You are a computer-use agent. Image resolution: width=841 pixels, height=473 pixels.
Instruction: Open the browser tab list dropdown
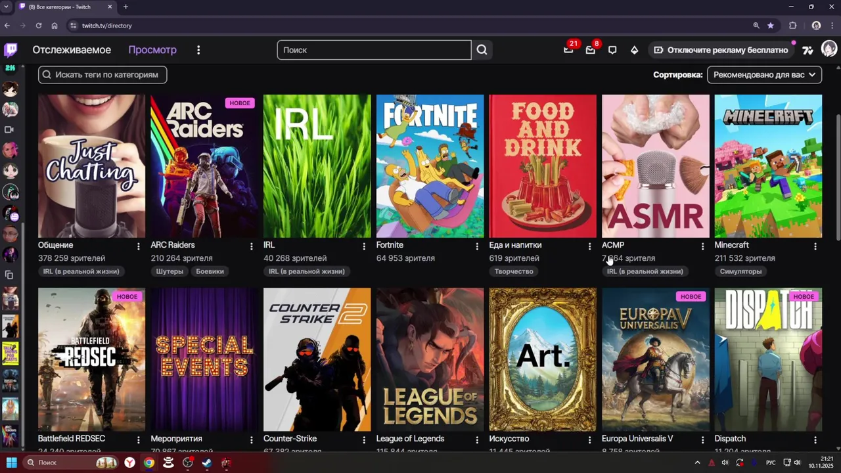coord(6,7)
